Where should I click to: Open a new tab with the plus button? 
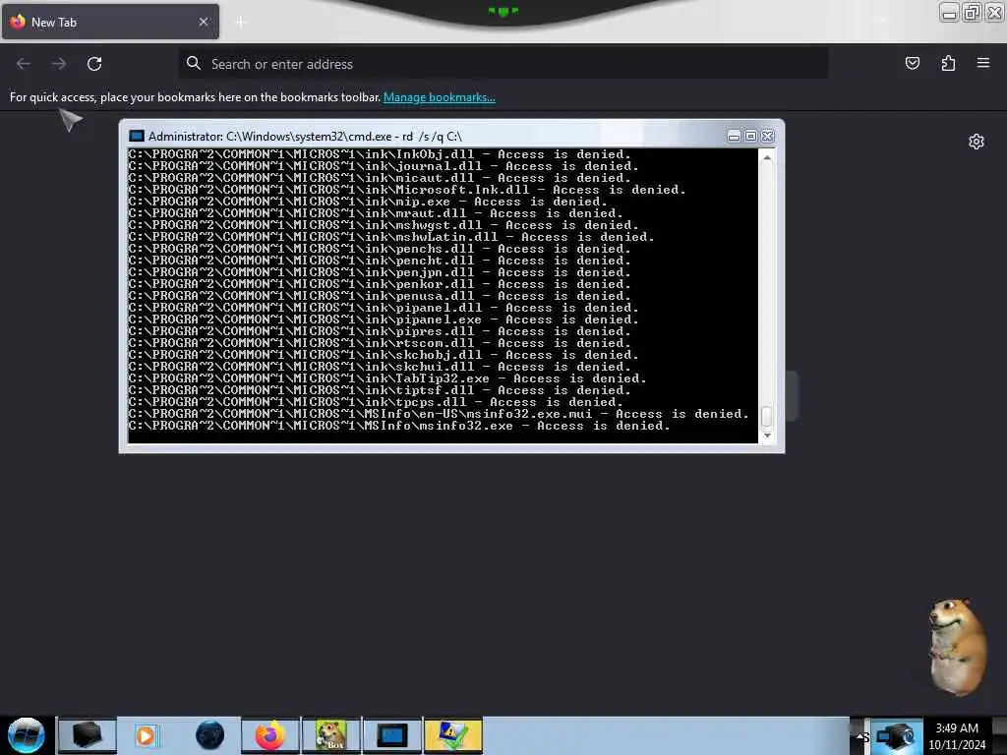click(x=241, y=22)
